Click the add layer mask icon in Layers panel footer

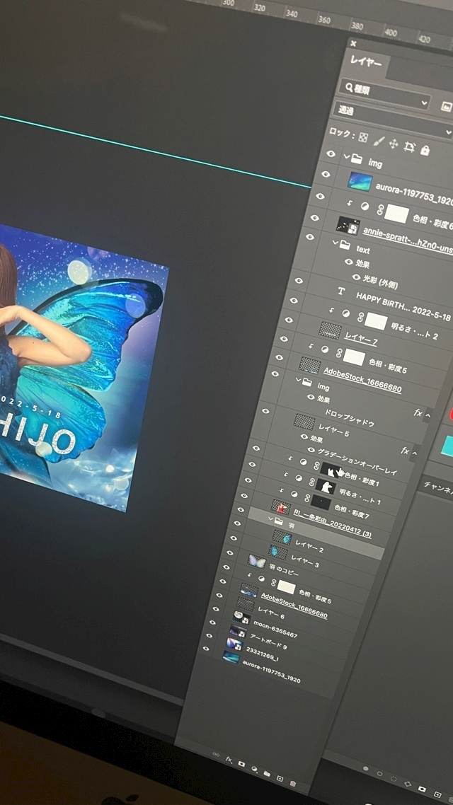pyautogui.click(x=241, y=765)
